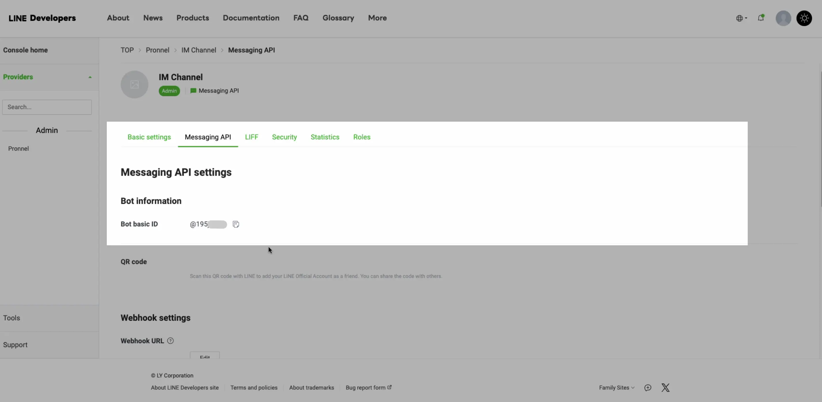Click the green Admin badge
The width and height of the screenshot is (822, 402).
(169, 91)
